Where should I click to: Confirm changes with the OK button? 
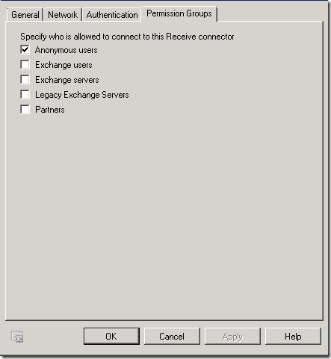pos(111,336)
